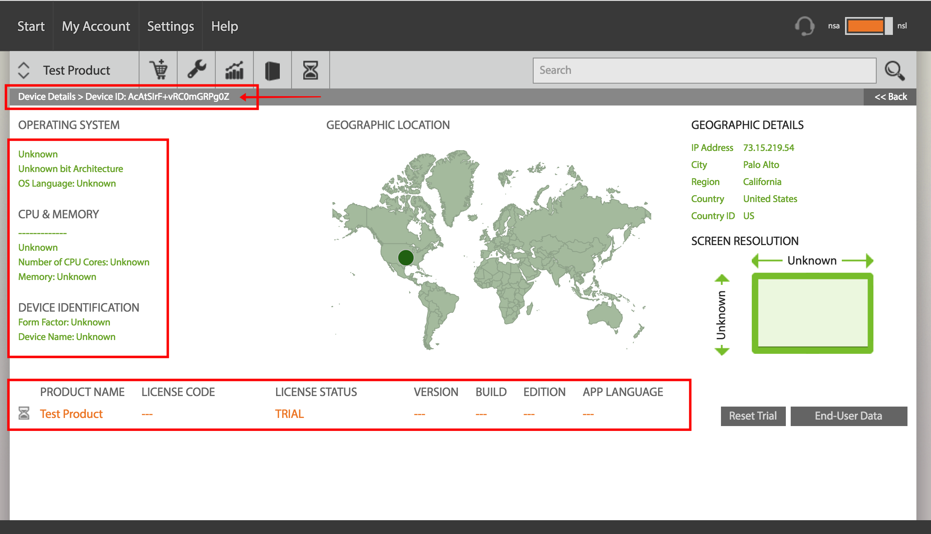
Task: Open the Start menu item
Action: (31, 26)
